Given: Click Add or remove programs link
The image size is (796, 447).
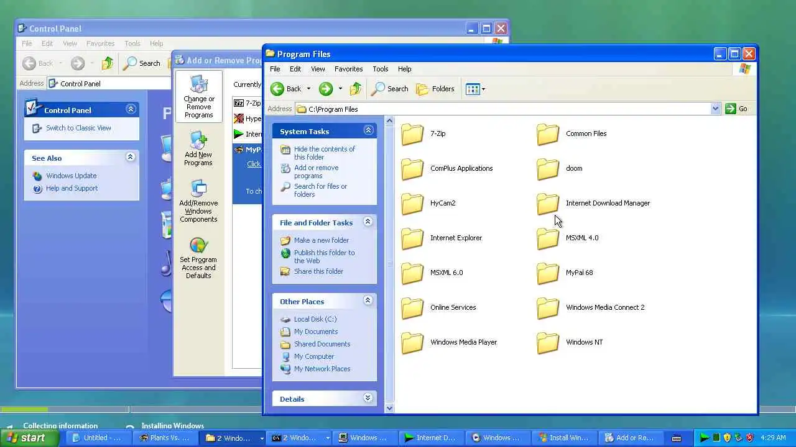Looking at the screenshot, I should (x=310, y=171).
